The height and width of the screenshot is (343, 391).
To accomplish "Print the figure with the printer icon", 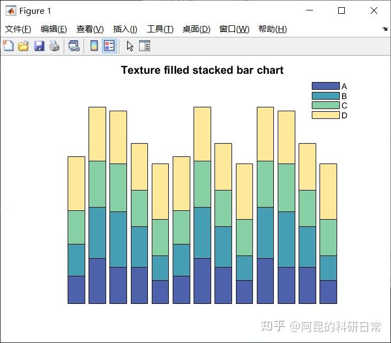I will click(54, 46).
